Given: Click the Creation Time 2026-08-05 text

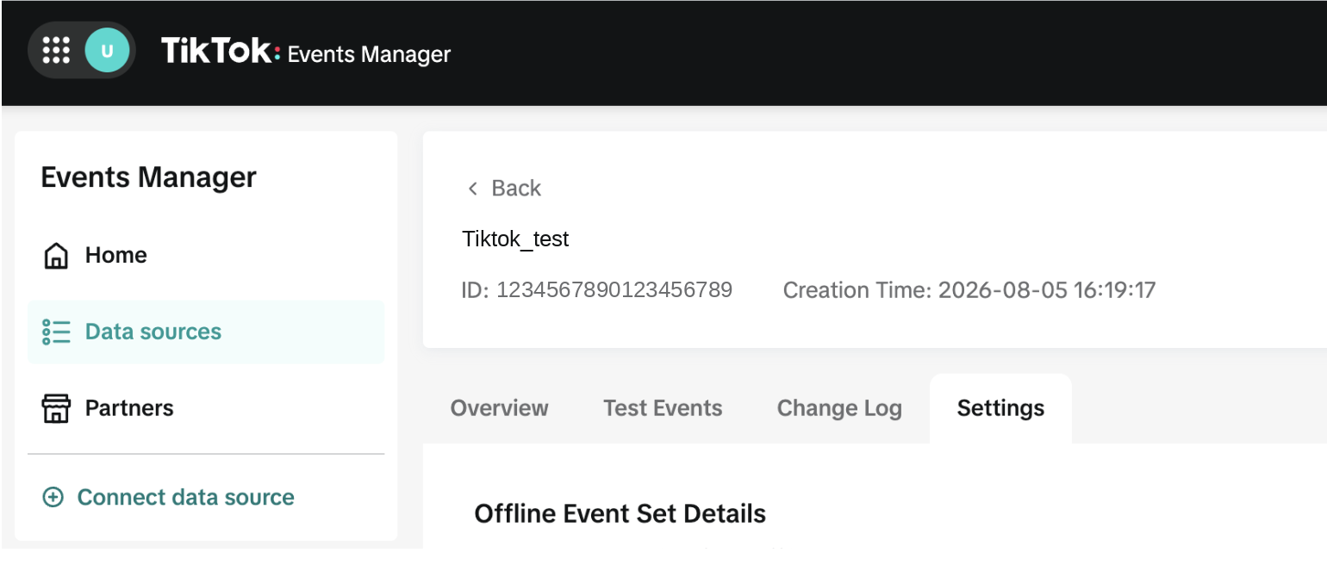Looking at the screenshot, I should pos(969,290).
